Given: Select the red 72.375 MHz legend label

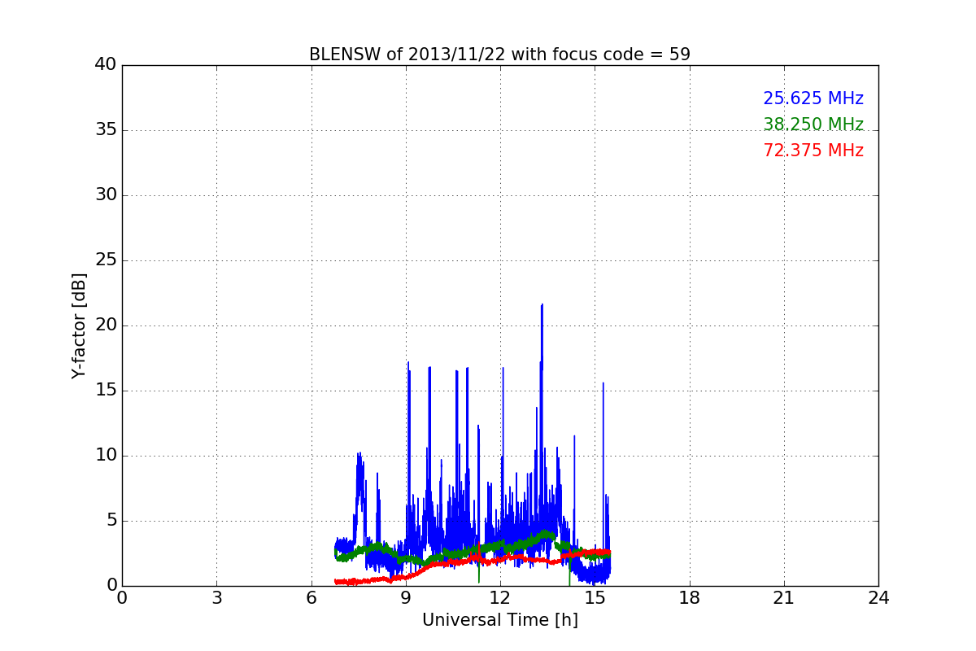Looking at the screenshot, I should coord(813,151).
